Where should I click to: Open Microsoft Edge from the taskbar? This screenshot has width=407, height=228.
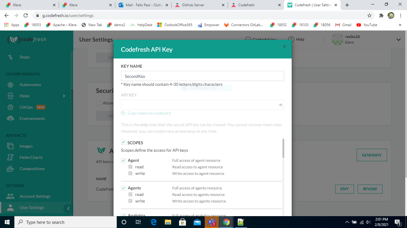point(154,222)
